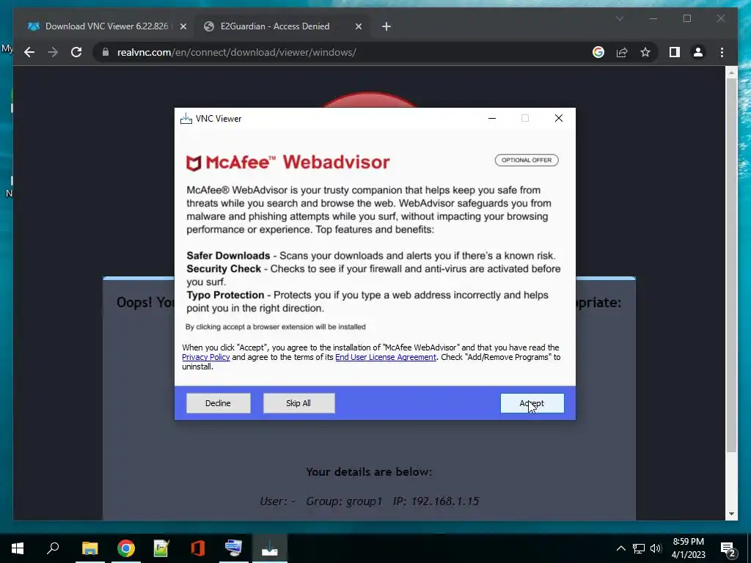This screenshot has width=751, height=563.
Task: Close the E2Guardian tab
Action: point(358,26)
